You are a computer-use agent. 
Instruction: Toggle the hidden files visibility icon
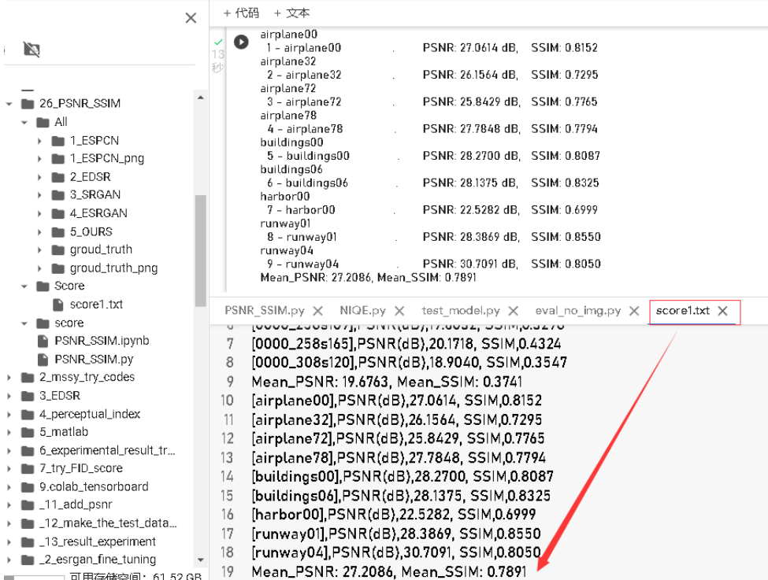point(32,49)
